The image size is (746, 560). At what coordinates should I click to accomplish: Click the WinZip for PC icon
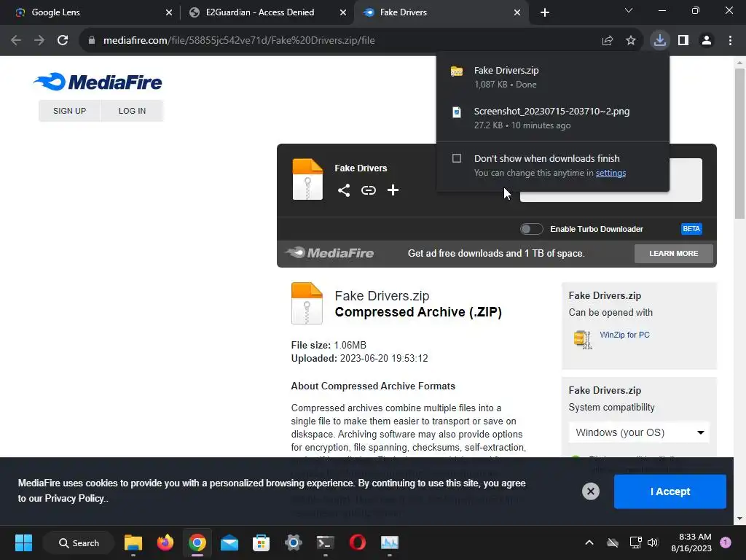tap(582, 340)
